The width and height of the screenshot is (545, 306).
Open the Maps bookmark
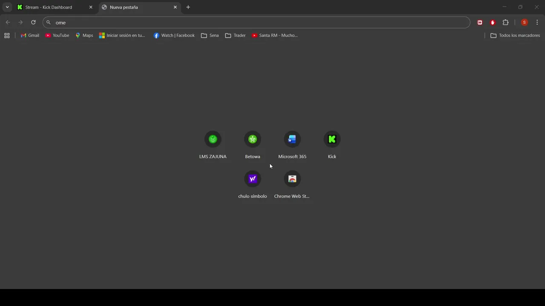click(x=84, y=35)
